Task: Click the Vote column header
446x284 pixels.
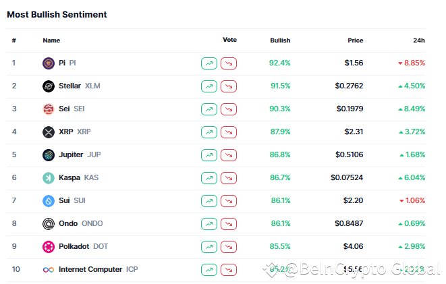Action: [229, 40]
